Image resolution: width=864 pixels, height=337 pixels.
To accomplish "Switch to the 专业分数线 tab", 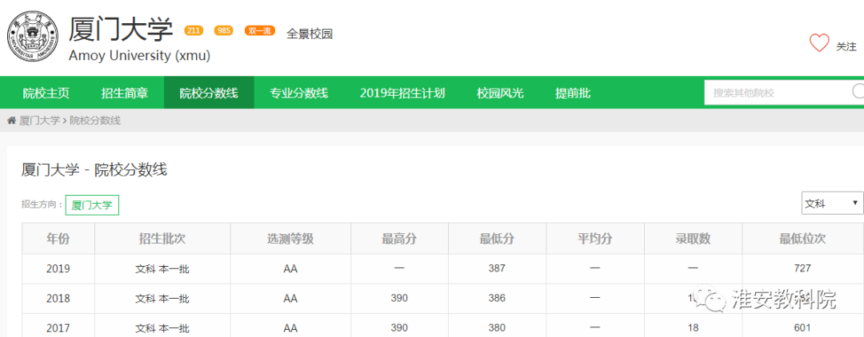I will (298, 93).
